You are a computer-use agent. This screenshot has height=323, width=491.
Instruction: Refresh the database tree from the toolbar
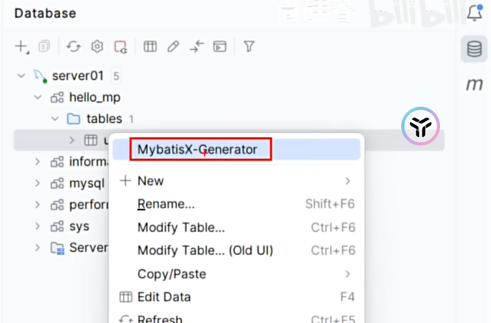click(x=74, y=47)
